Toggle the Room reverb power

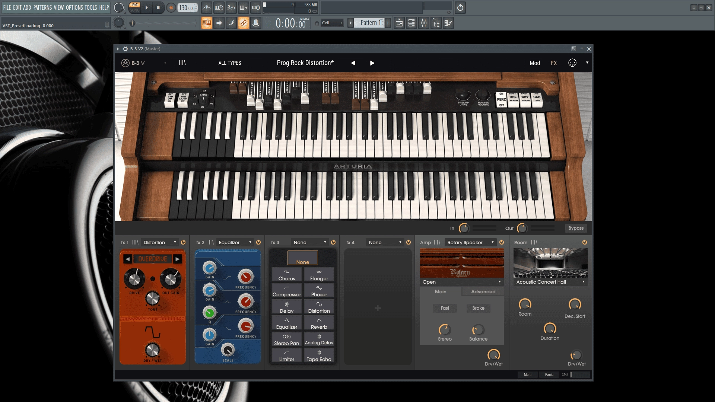(x=585, y=242)
